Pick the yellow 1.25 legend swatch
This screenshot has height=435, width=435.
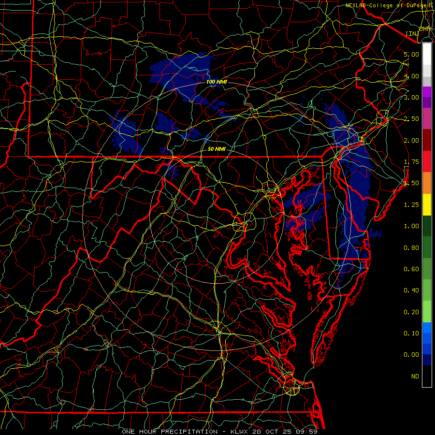point(427,204)
